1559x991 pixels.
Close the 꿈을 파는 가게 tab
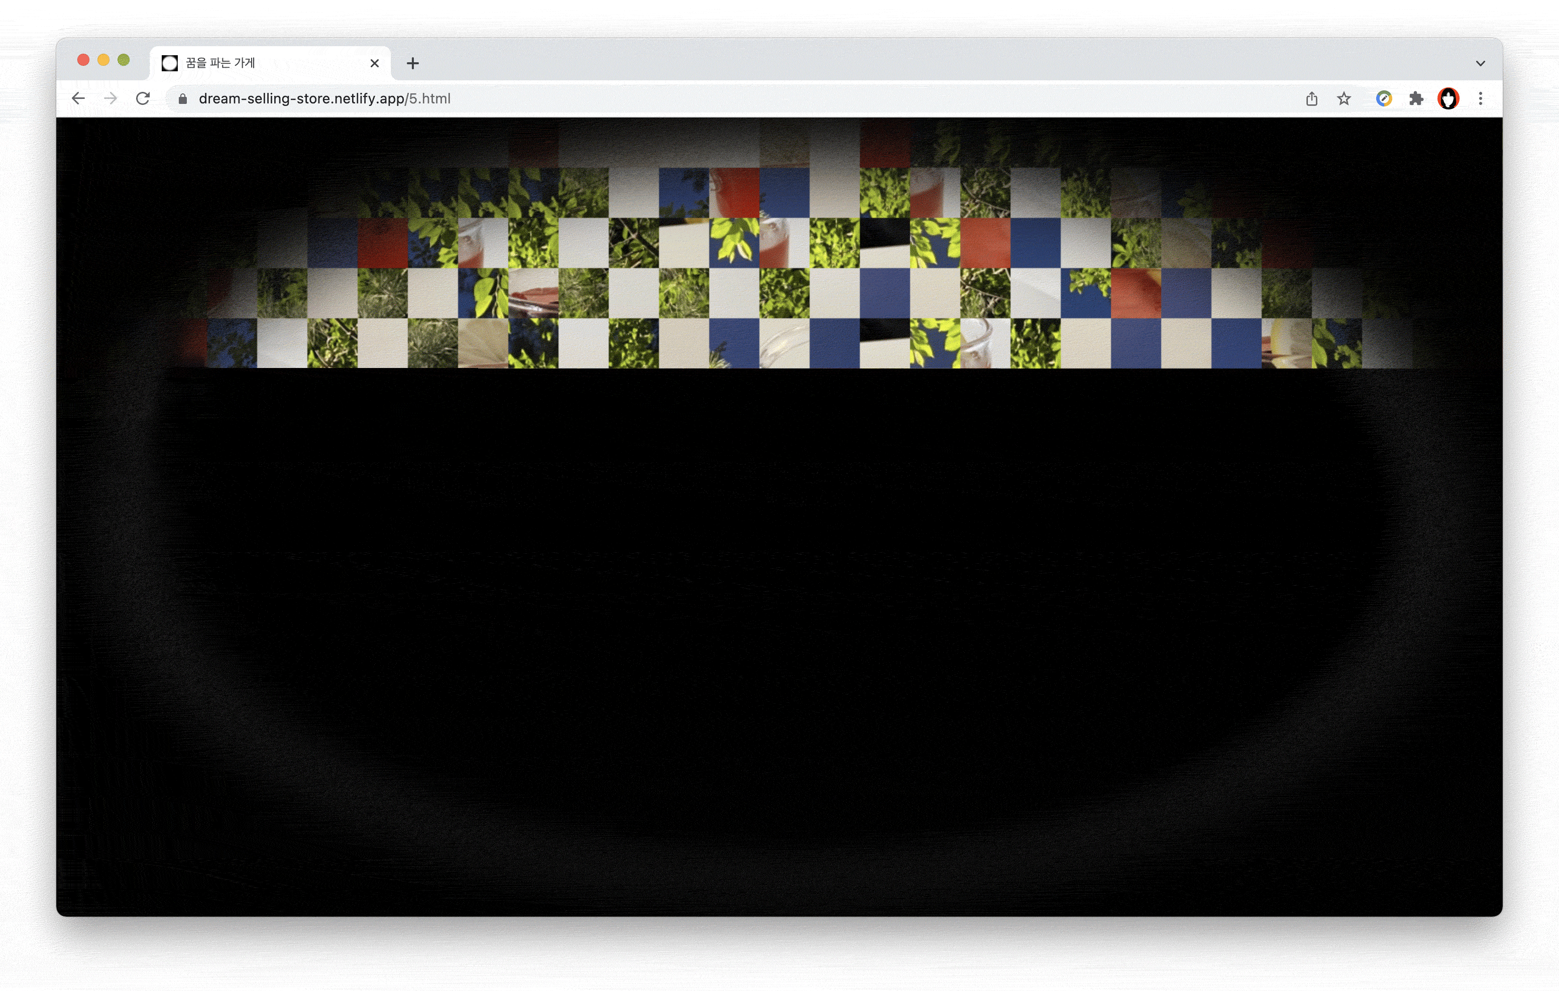(x=374, y=63)
